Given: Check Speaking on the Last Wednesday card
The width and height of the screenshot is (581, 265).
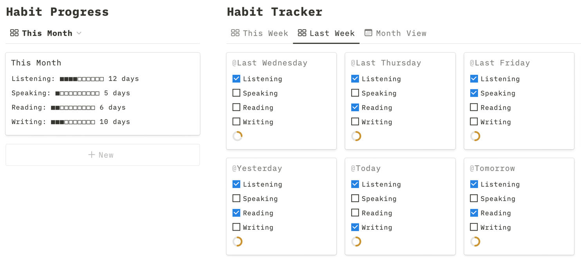Looking at the screenshot, I should pos(236,93).
